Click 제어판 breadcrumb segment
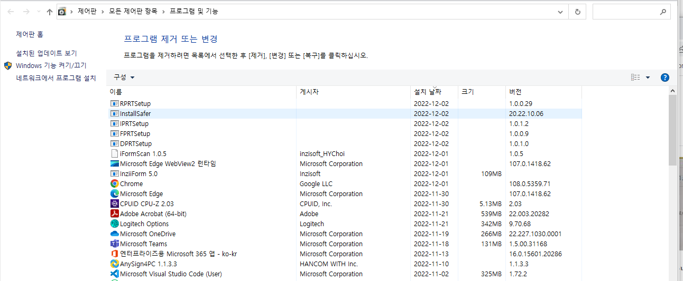This screenshot has width=683, height=281. pos(87,12)
